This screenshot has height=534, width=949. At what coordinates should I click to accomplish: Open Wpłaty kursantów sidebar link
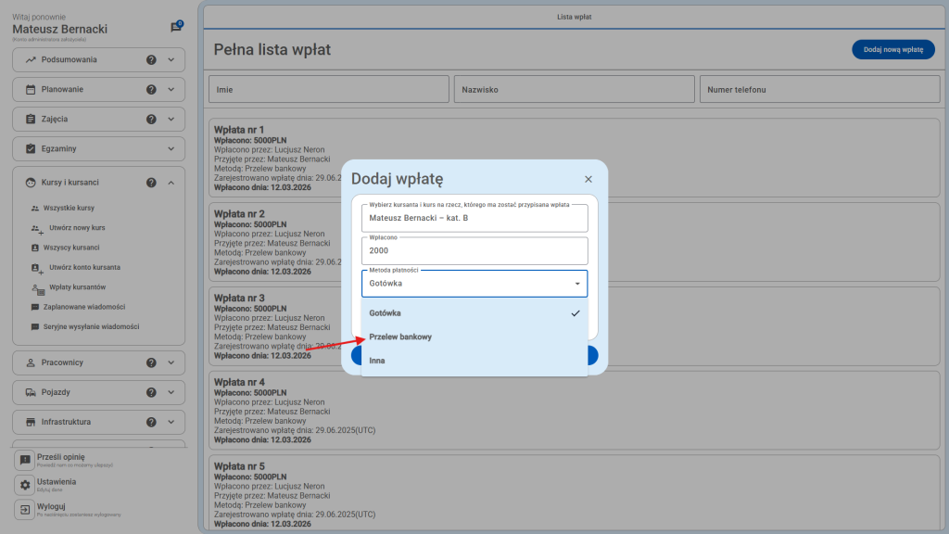78,287
